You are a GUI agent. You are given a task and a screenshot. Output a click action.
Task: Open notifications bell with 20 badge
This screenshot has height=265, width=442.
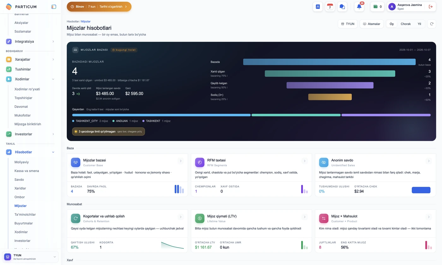coord(359,7)
